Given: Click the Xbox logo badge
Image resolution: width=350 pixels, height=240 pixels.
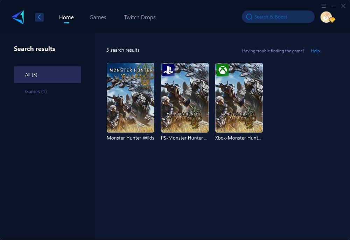Looking at the screenshot, I should pos(223,70).
